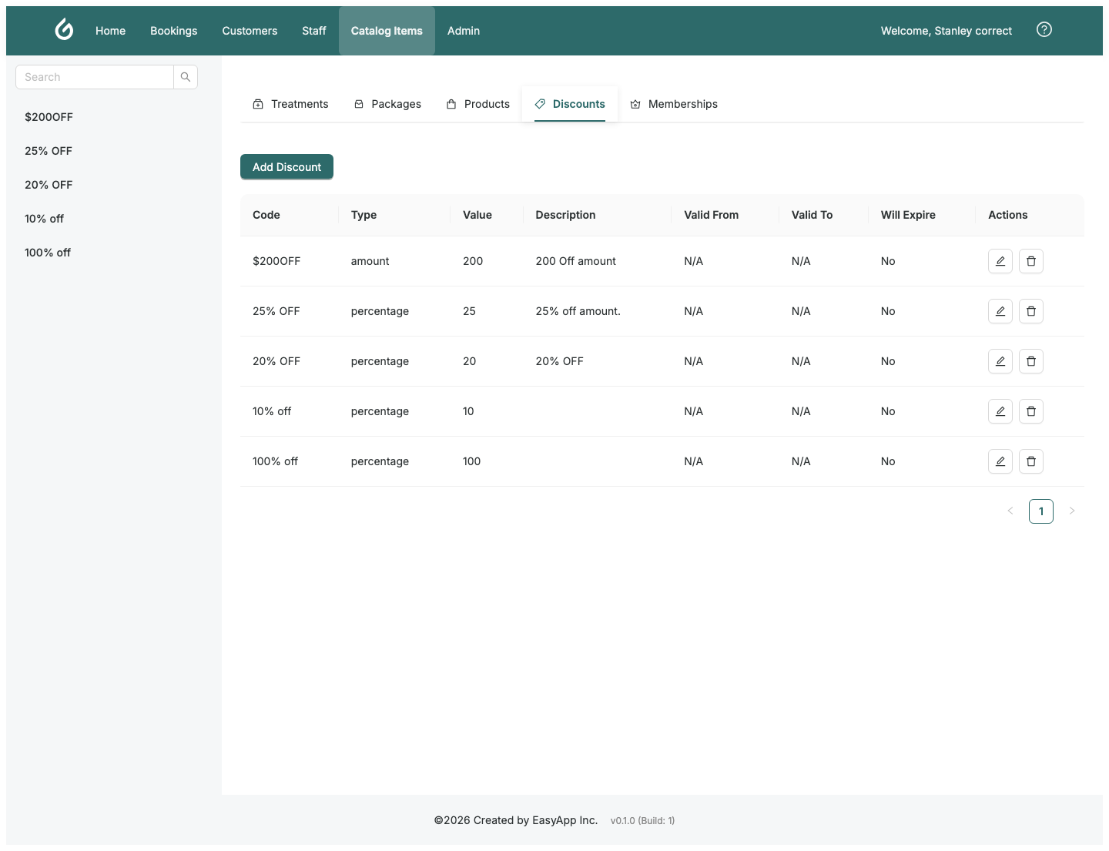Viewport: 1109px width, 851px height.
Task: Switch to the Treatments tab
Action: point(290,104)
